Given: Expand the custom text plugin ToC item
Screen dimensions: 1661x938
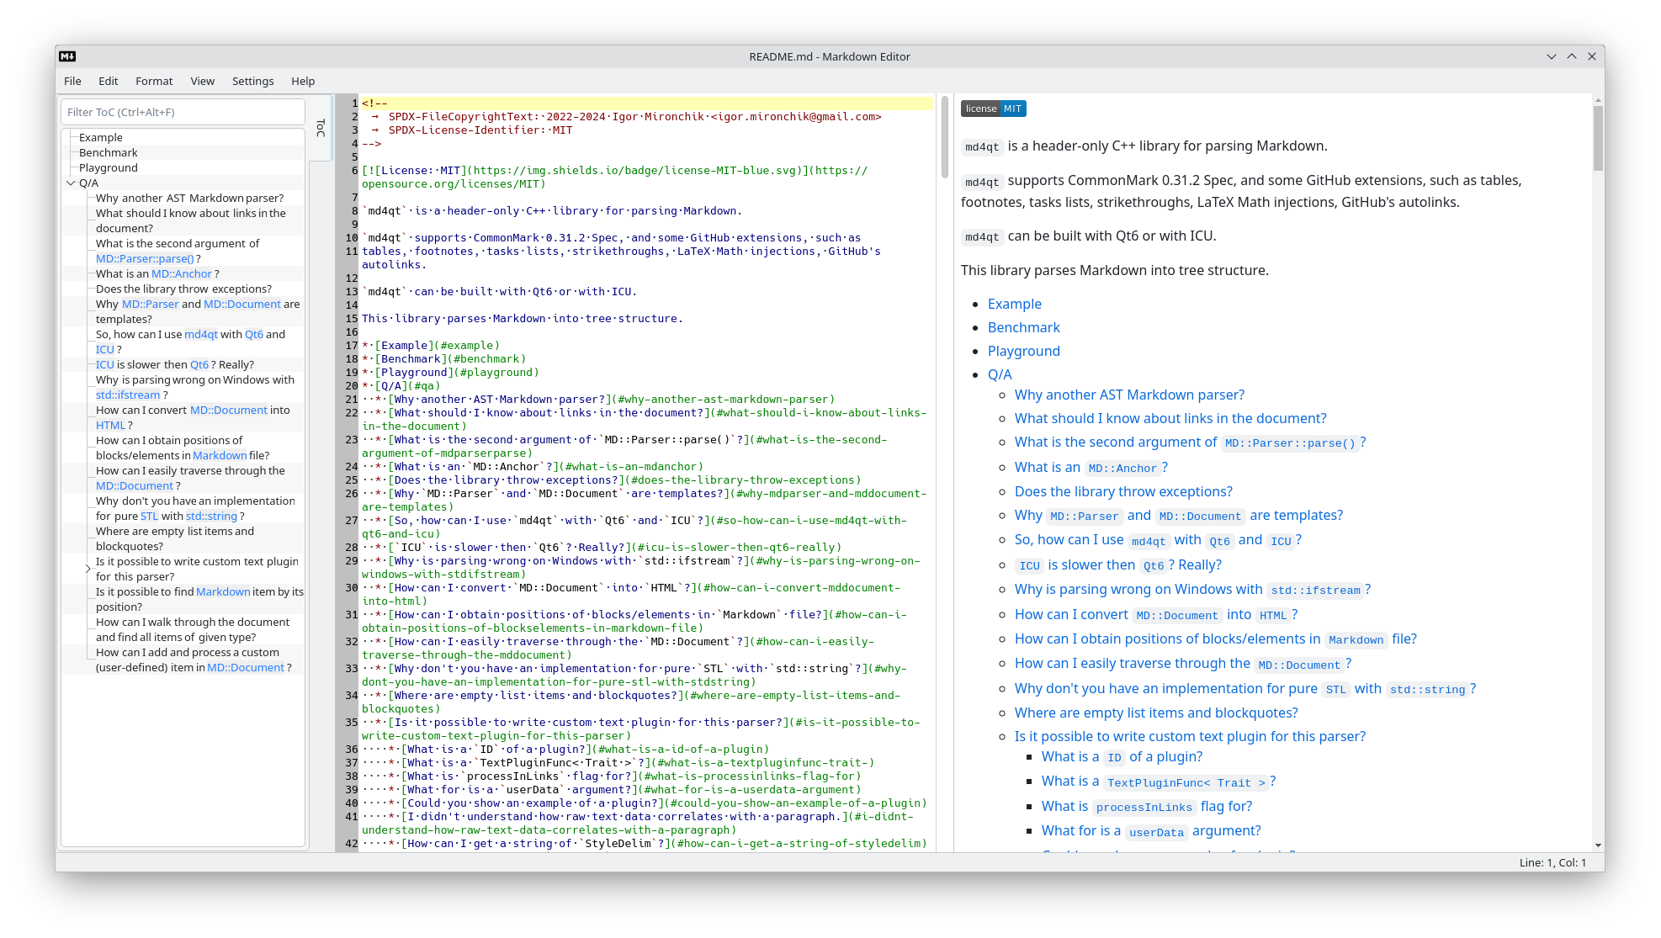Looking at the screenshot, I should pos(88,570).
